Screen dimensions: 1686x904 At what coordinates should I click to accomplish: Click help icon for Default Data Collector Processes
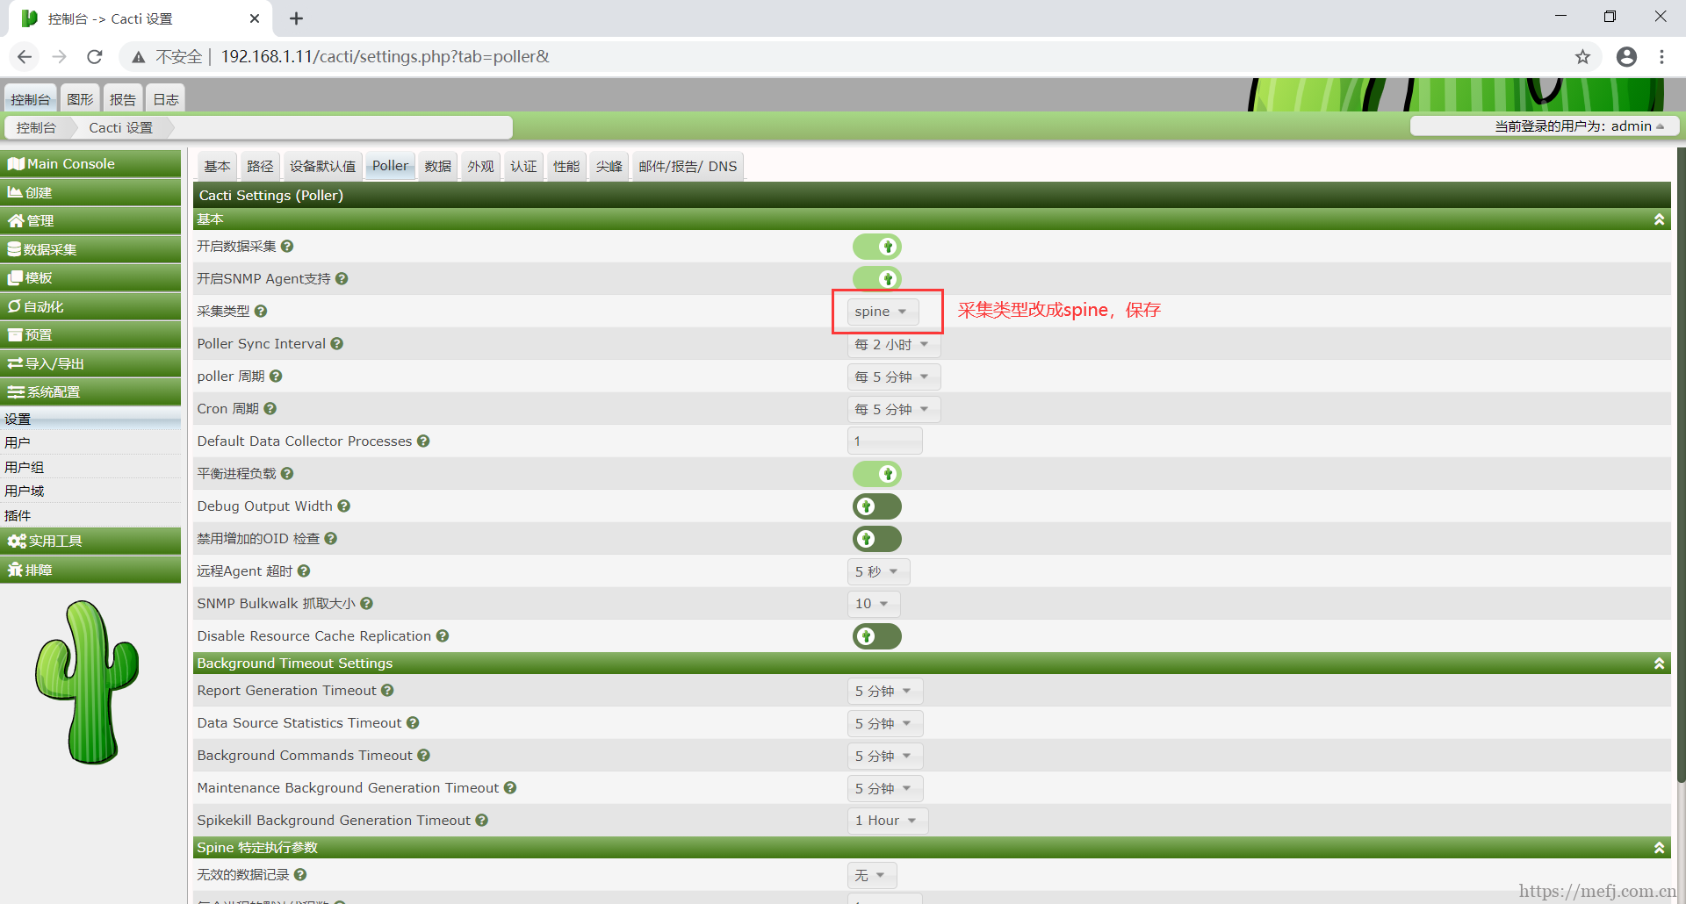coord(423,441)
